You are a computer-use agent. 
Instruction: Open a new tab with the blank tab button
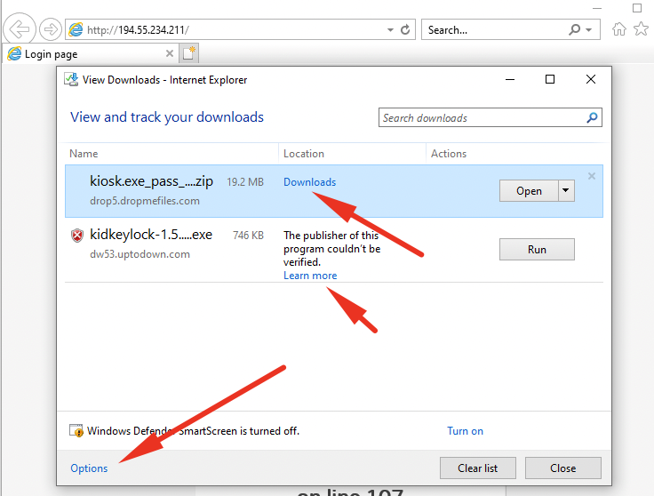click(x=189, y=53)
